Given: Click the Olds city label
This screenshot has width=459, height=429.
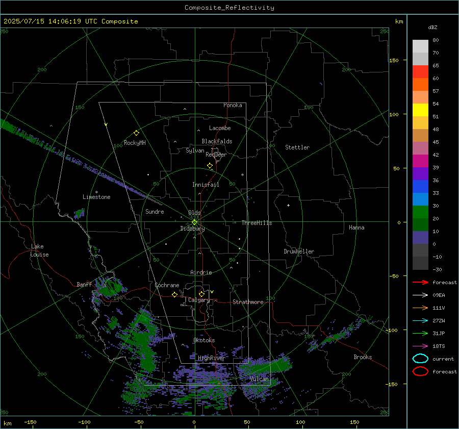Looking at the screenshot, I should (194, 213).
